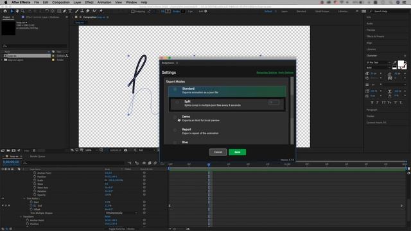Open the Trim Multiple Shapes Simultaneously dropdown
Viewport: 411px width, 231px height.
coord(121,213)
